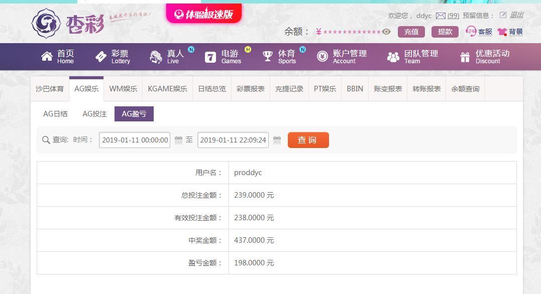Image resolution: width=541 pixels, height=294 pixels.
Task: Click the background shirt icon
Action: (x=502, y=32)
